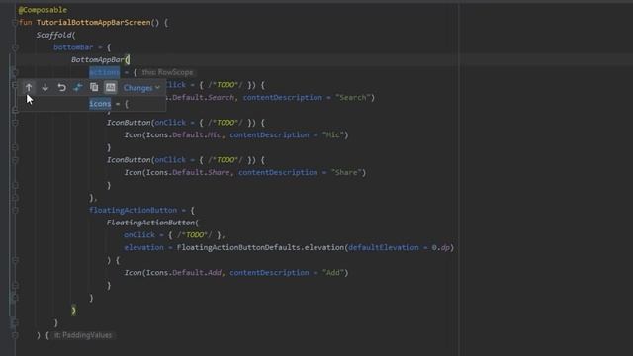Viewport: 633px width, 356px height.
Task: Click the floatingActionButton parameter name
Action: coord(133,210)
